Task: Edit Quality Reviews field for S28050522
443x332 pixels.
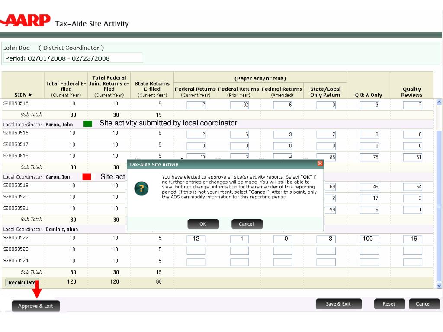Action: pos(412,239)
